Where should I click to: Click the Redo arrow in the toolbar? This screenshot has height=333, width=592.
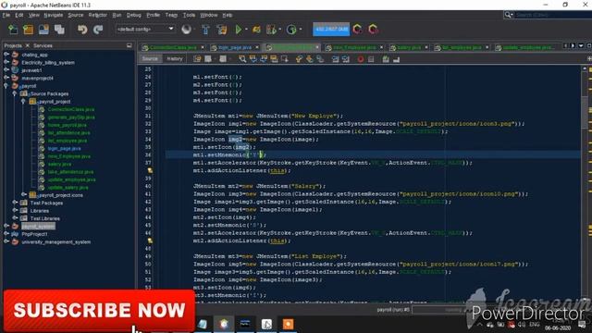(98, 30)
